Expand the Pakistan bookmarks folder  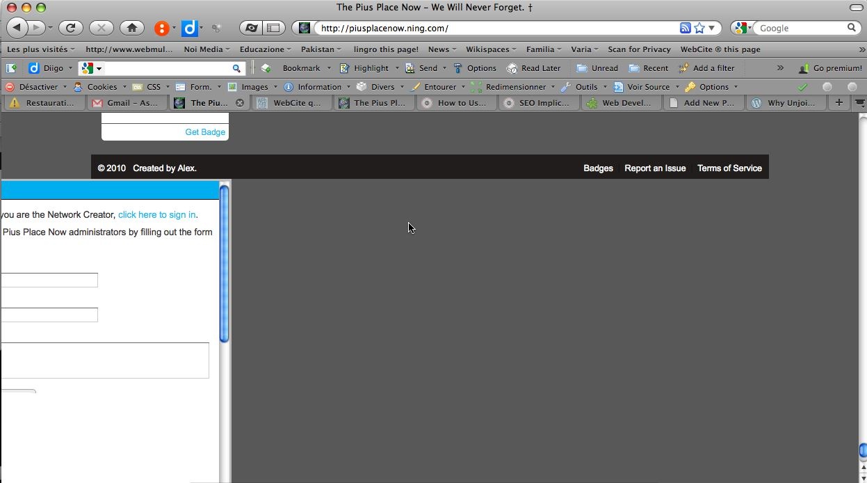pos(321,49)
